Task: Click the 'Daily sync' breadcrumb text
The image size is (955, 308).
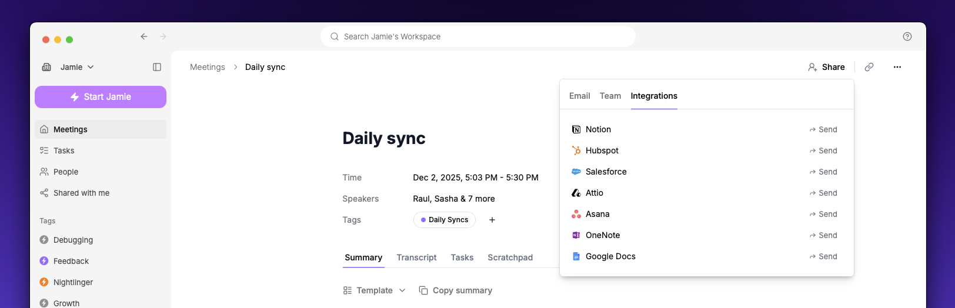Action: coord(265,67)
